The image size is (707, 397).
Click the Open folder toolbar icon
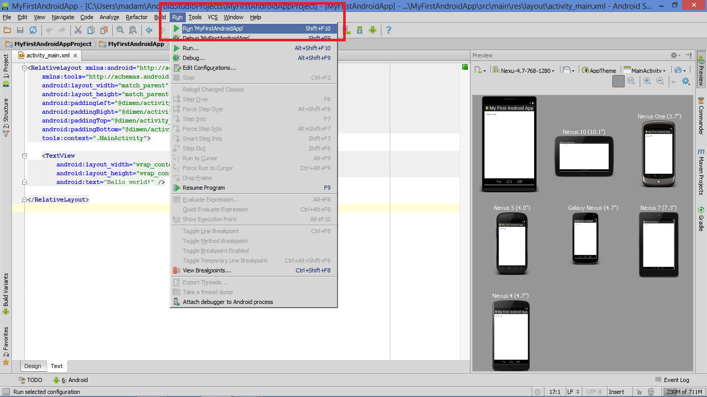click(x=7, y=30)
